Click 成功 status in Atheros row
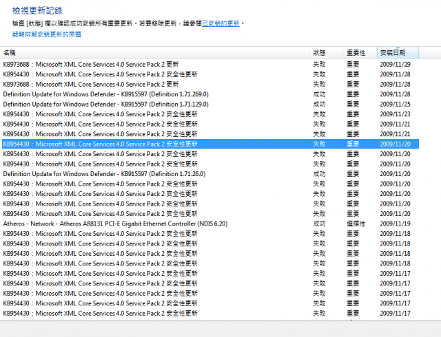 [319, 224]
